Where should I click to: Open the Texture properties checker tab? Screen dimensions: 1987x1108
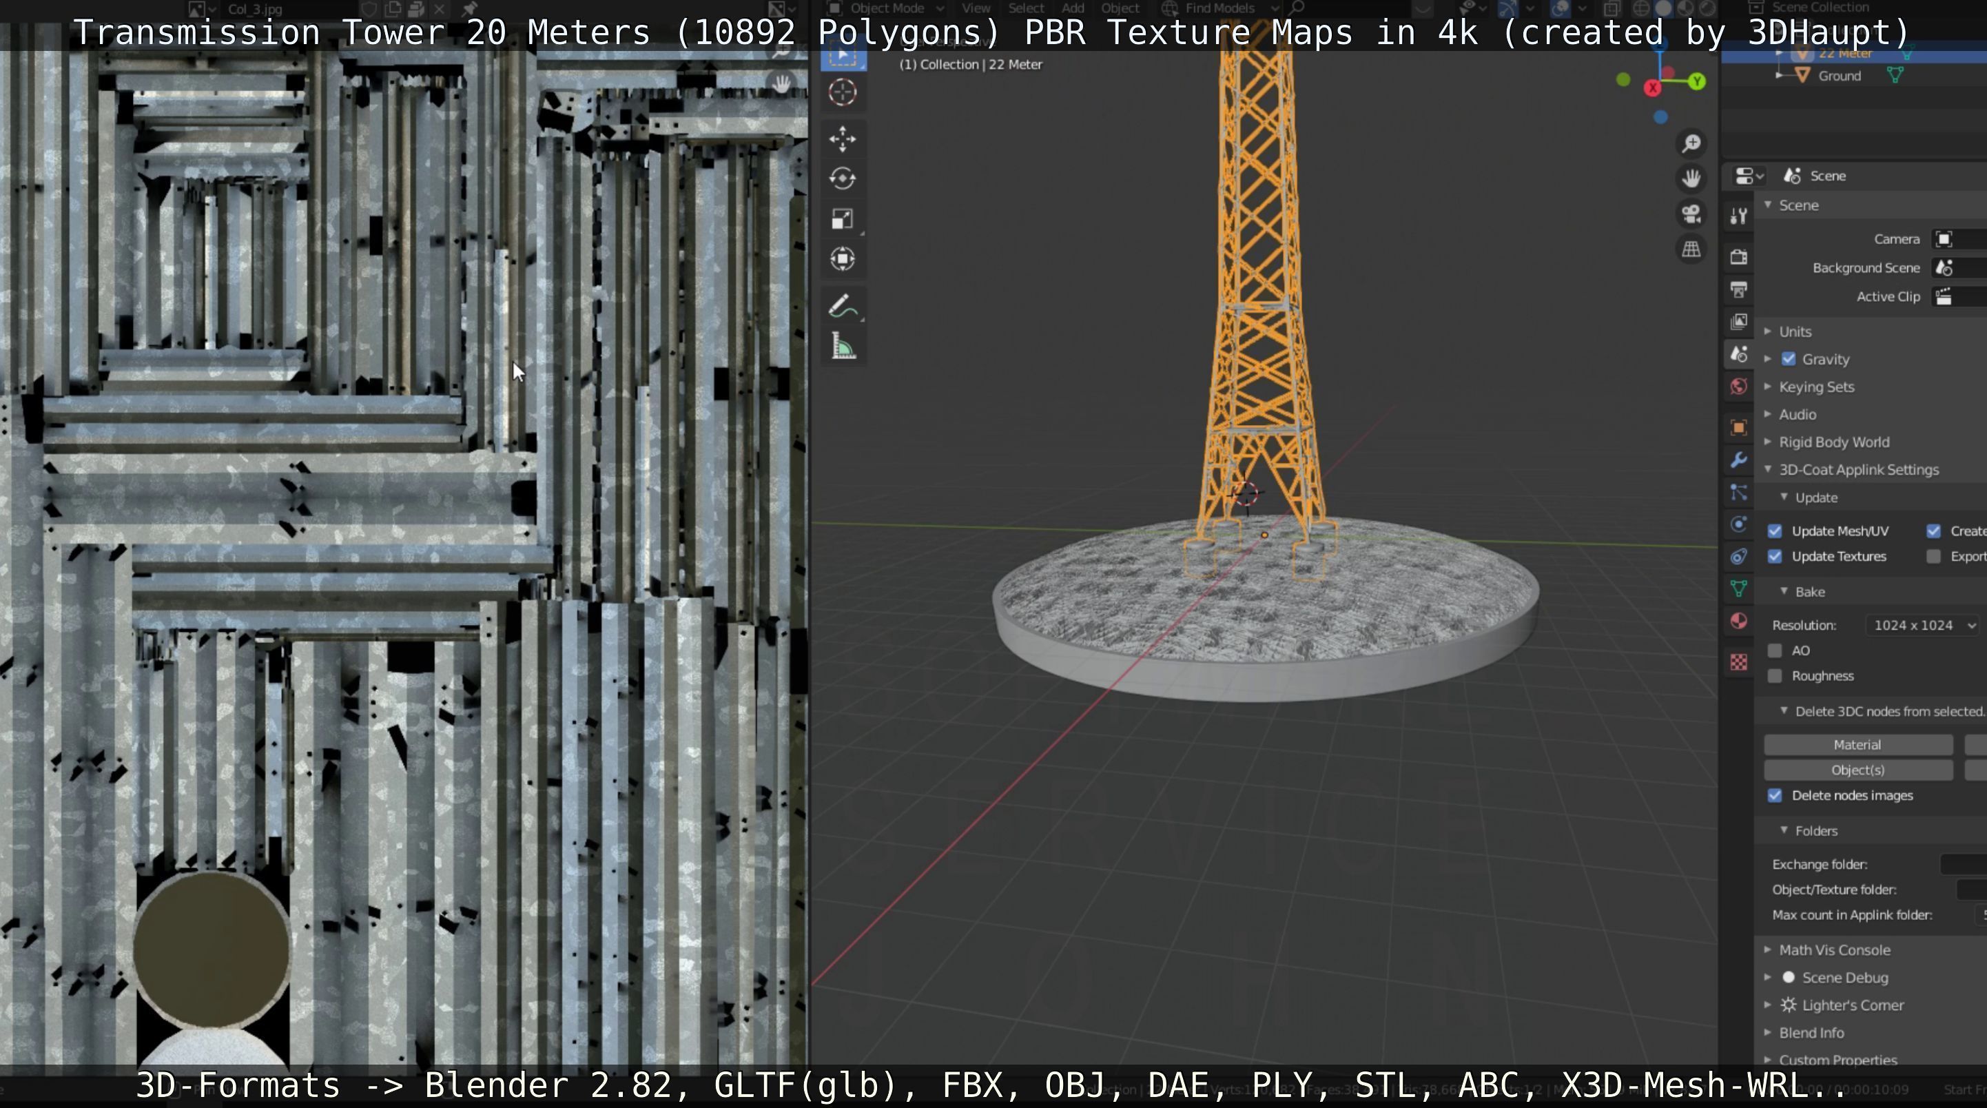[x=1739, y=662]
